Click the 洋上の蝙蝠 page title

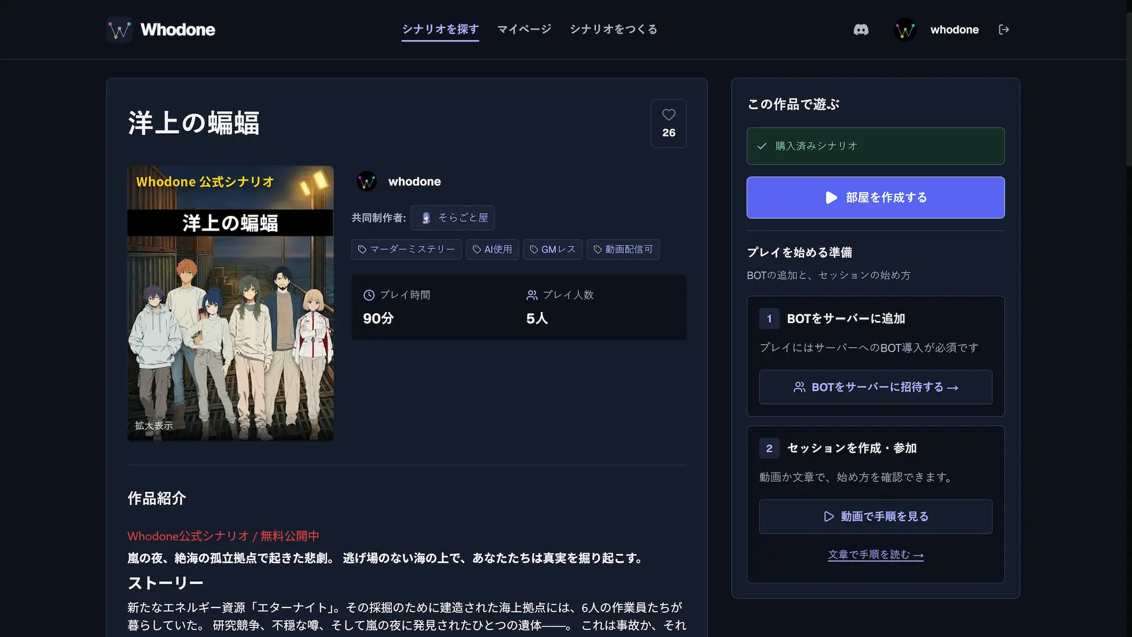193,123
